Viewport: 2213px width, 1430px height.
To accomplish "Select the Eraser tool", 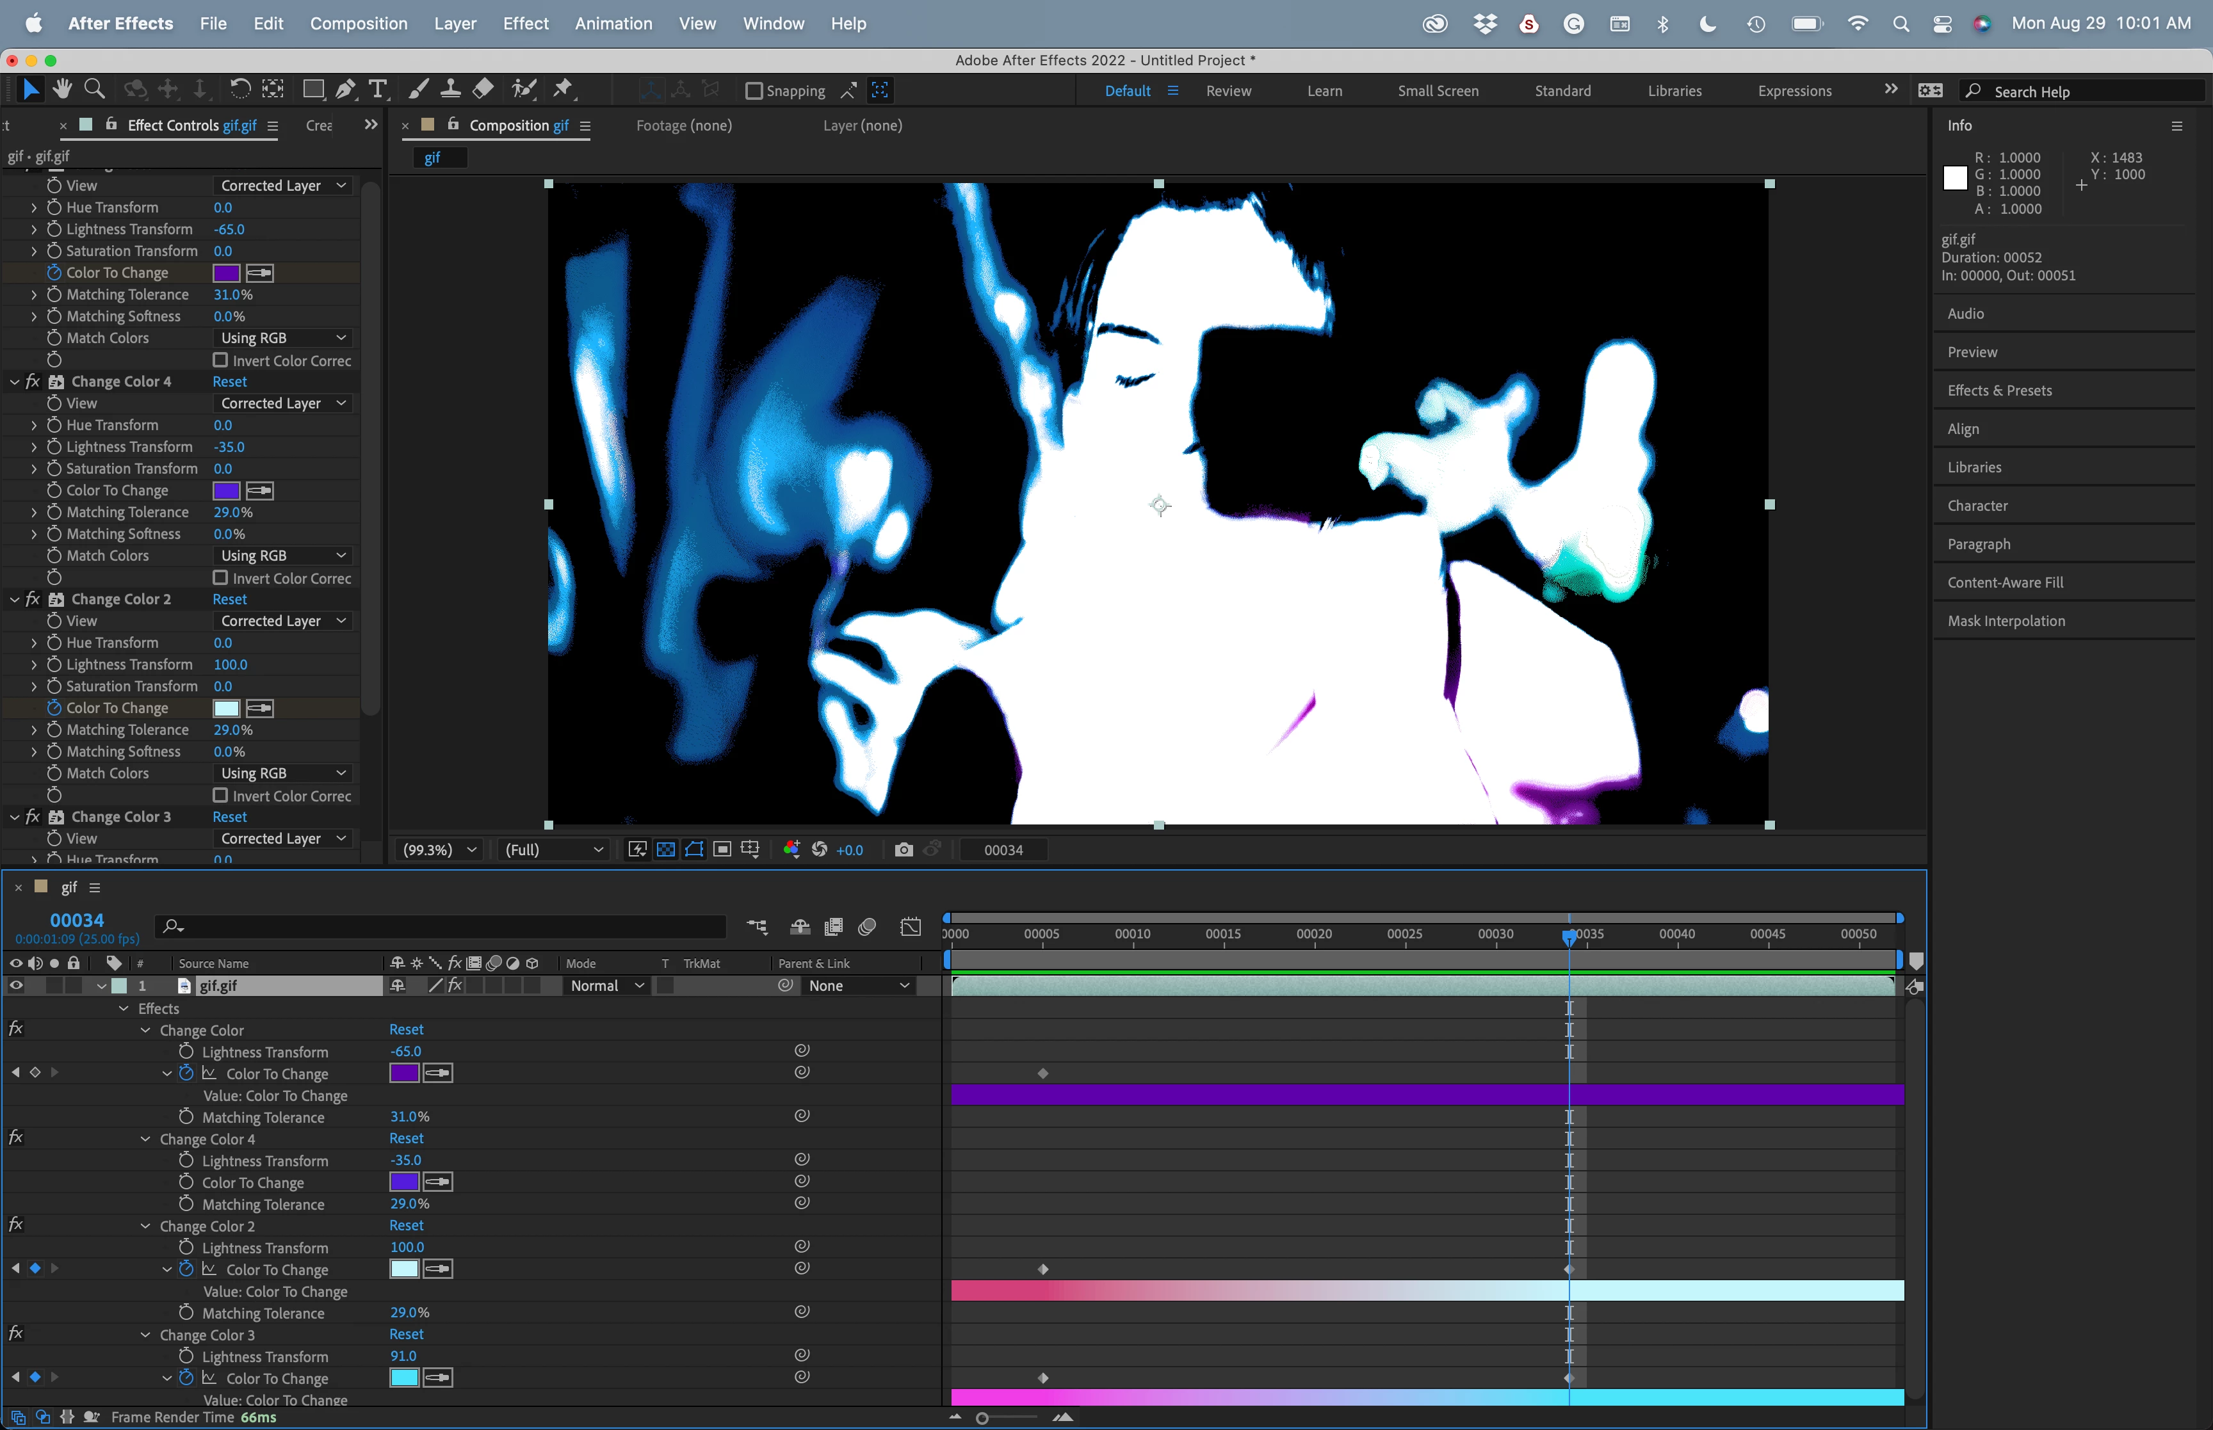I will pos(483,89).
